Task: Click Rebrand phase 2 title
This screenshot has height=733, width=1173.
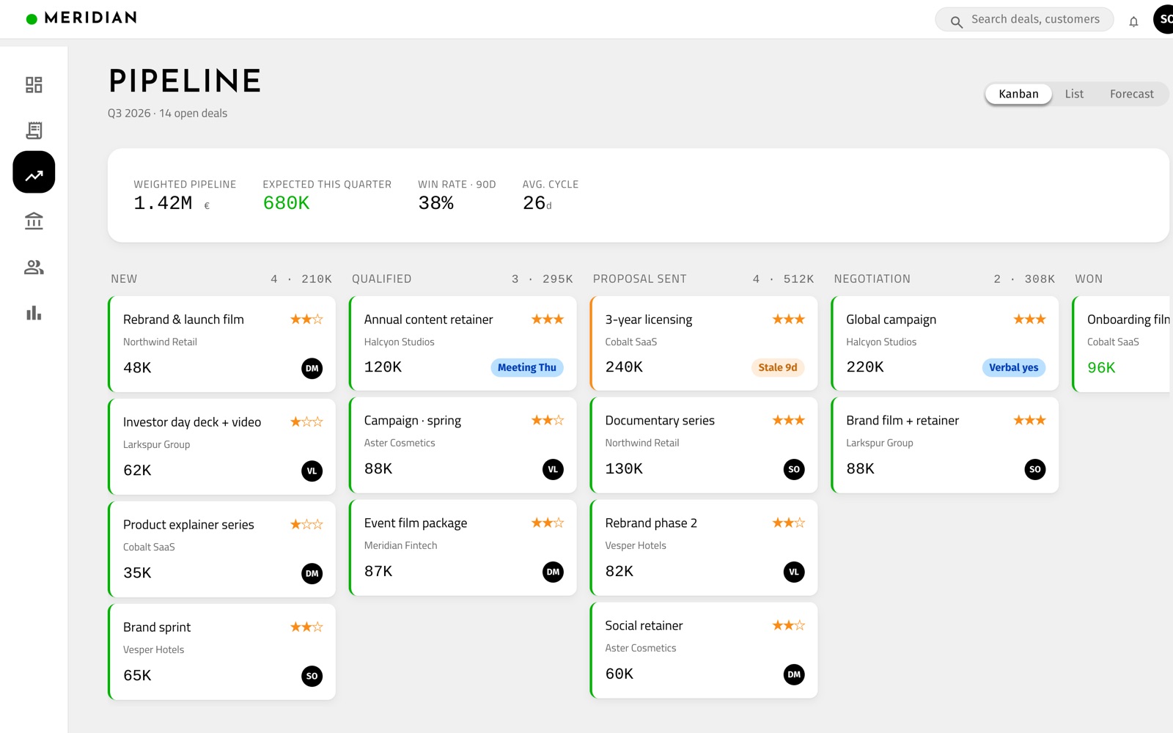Action: (x=651, y=523)
